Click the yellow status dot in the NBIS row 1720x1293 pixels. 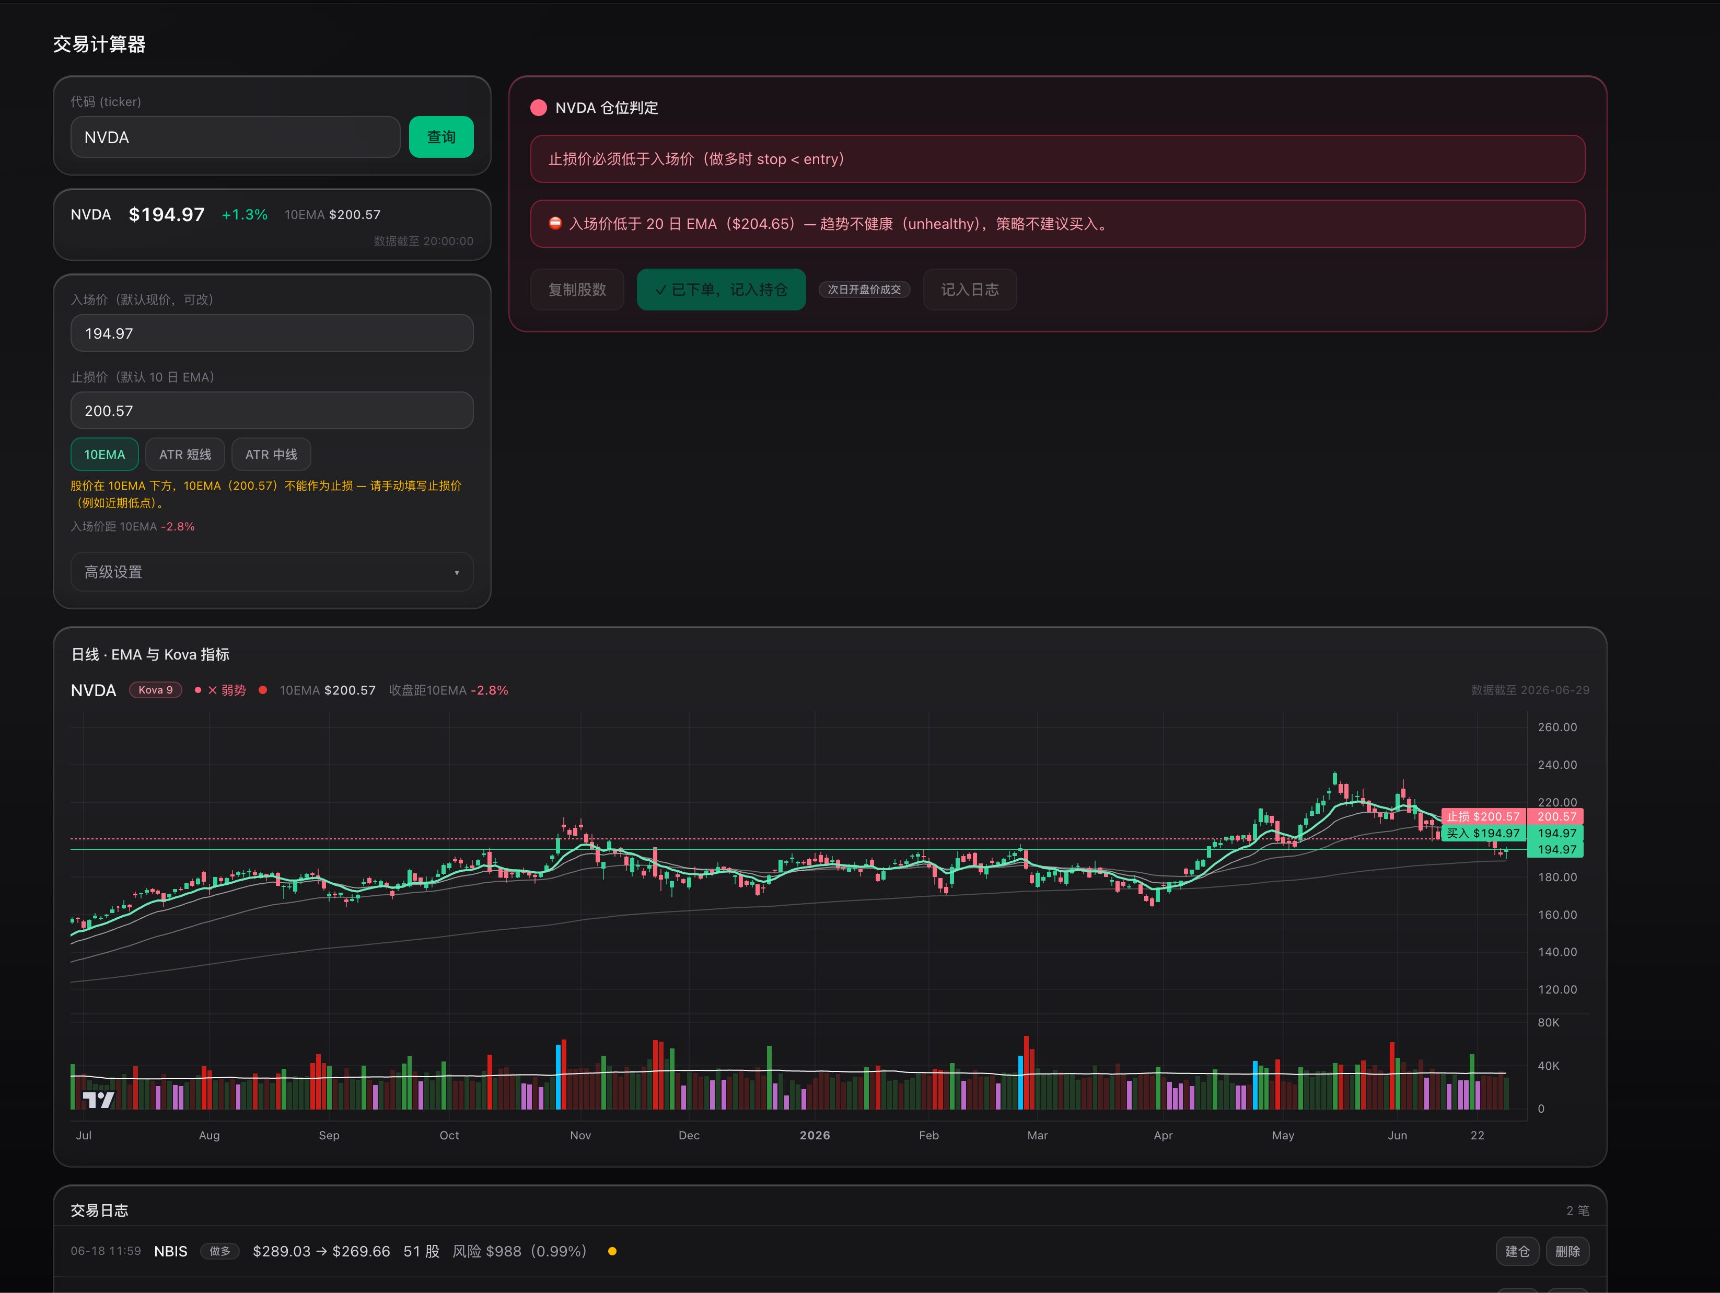(x=612, y=1251)
